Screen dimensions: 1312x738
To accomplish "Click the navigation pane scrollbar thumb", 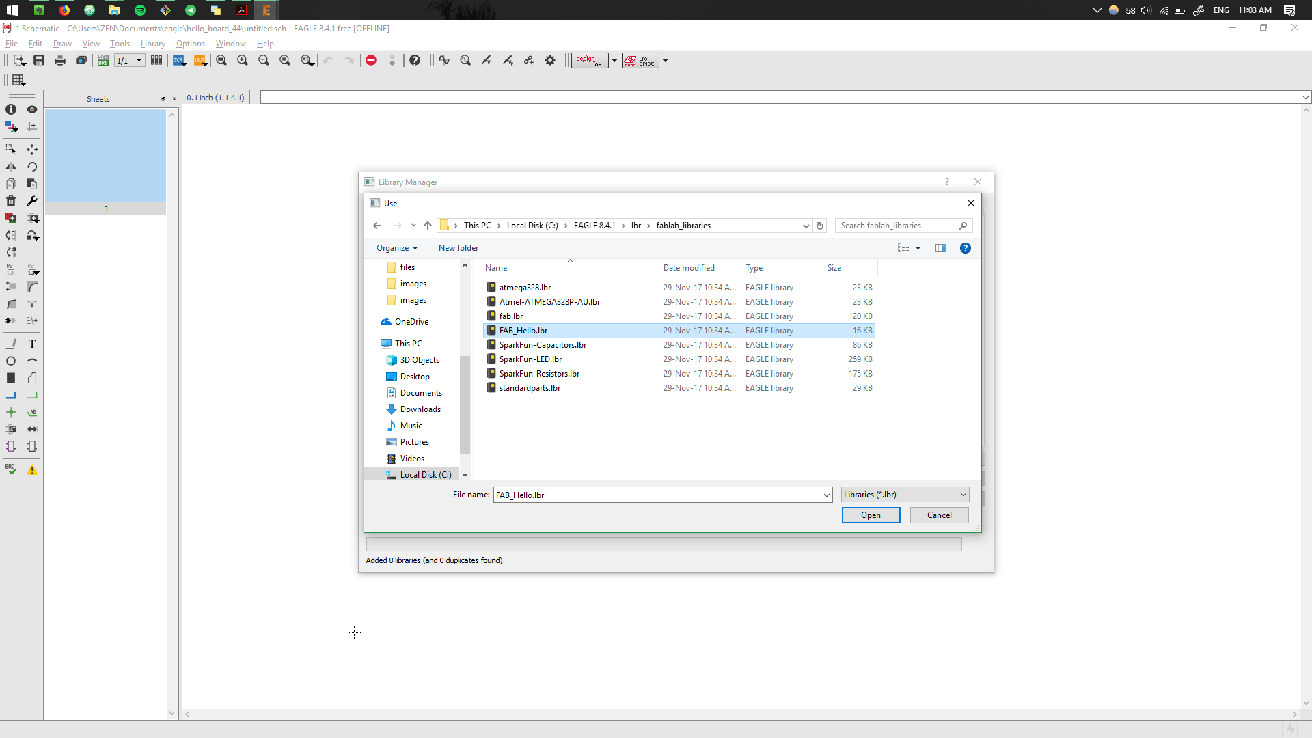I will pyautogui.click(x=465, y=405).
